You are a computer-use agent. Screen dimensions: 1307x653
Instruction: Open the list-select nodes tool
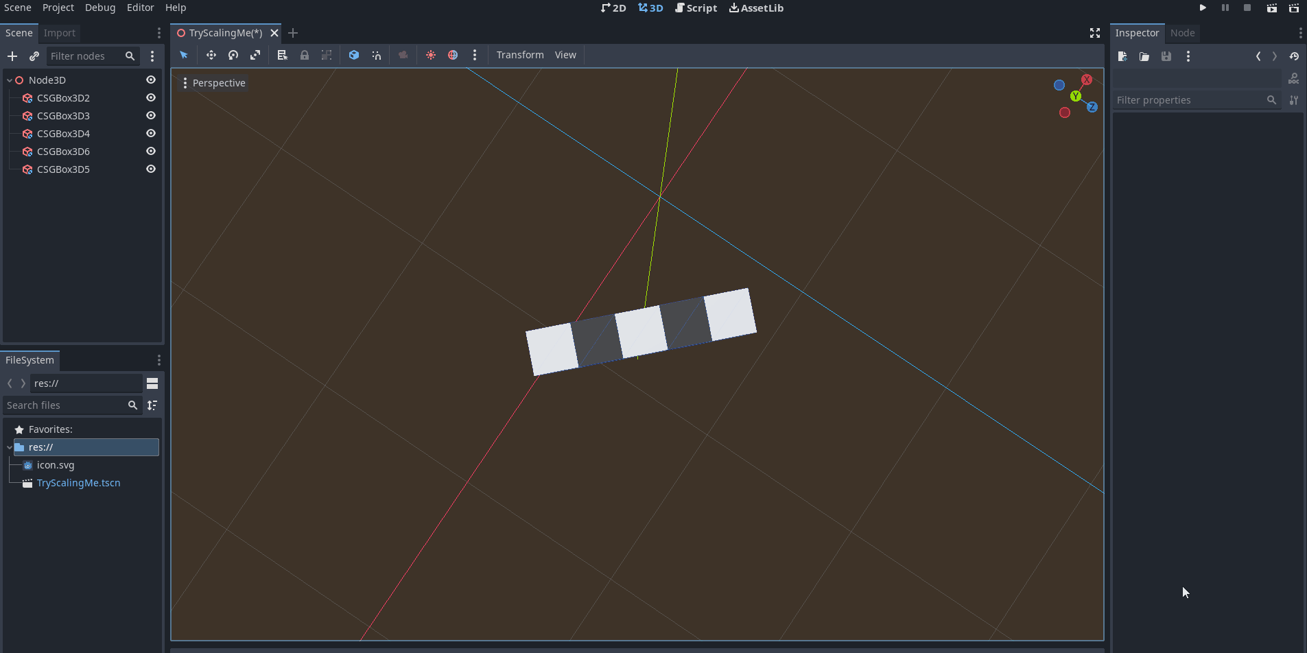click(282, 55)
